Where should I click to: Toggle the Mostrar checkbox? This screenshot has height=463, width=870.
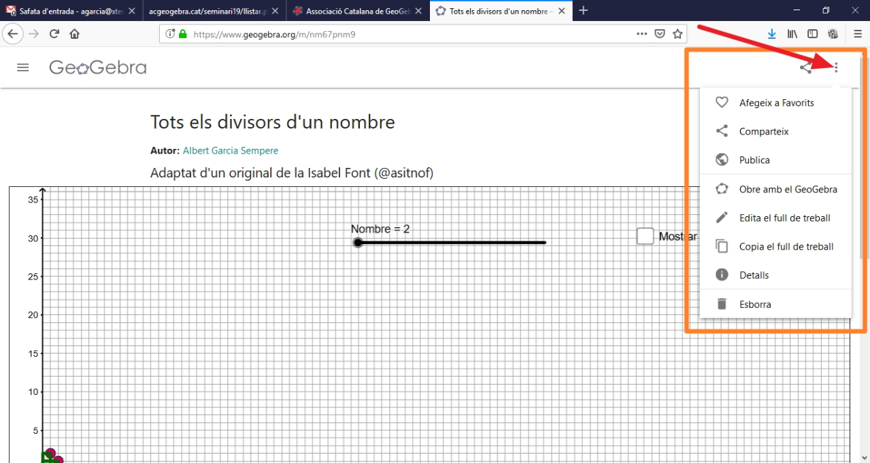[x=646, y=236]
